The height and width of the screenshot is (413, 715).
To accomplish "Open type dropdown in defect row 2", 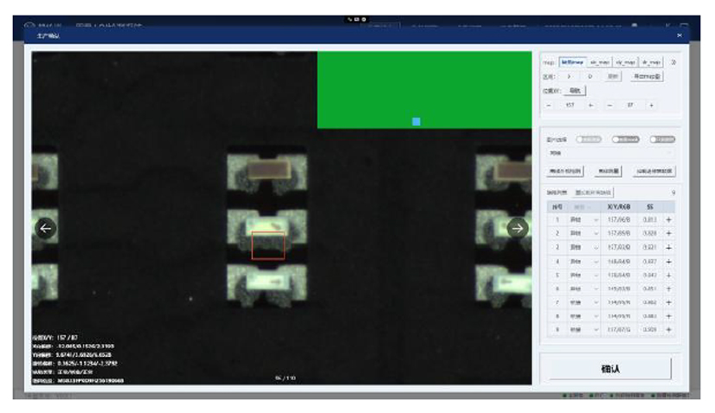I will [583, 233].
